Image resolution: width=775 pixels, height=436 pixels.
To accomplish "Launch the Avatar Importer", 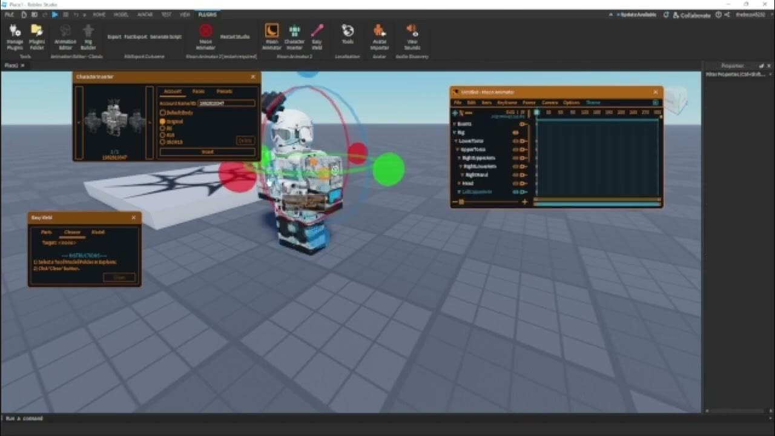I will coord(380,36).
